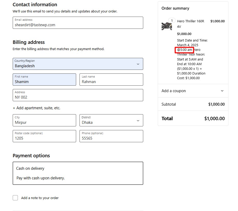Open the District dropdown
Image resolution: width=238 pixels, height=211 pixels.
111,120
